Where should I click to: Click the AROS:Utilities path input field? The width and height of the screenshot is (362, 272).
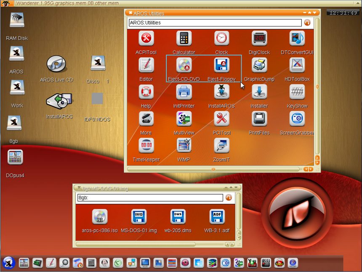point(215,23)
